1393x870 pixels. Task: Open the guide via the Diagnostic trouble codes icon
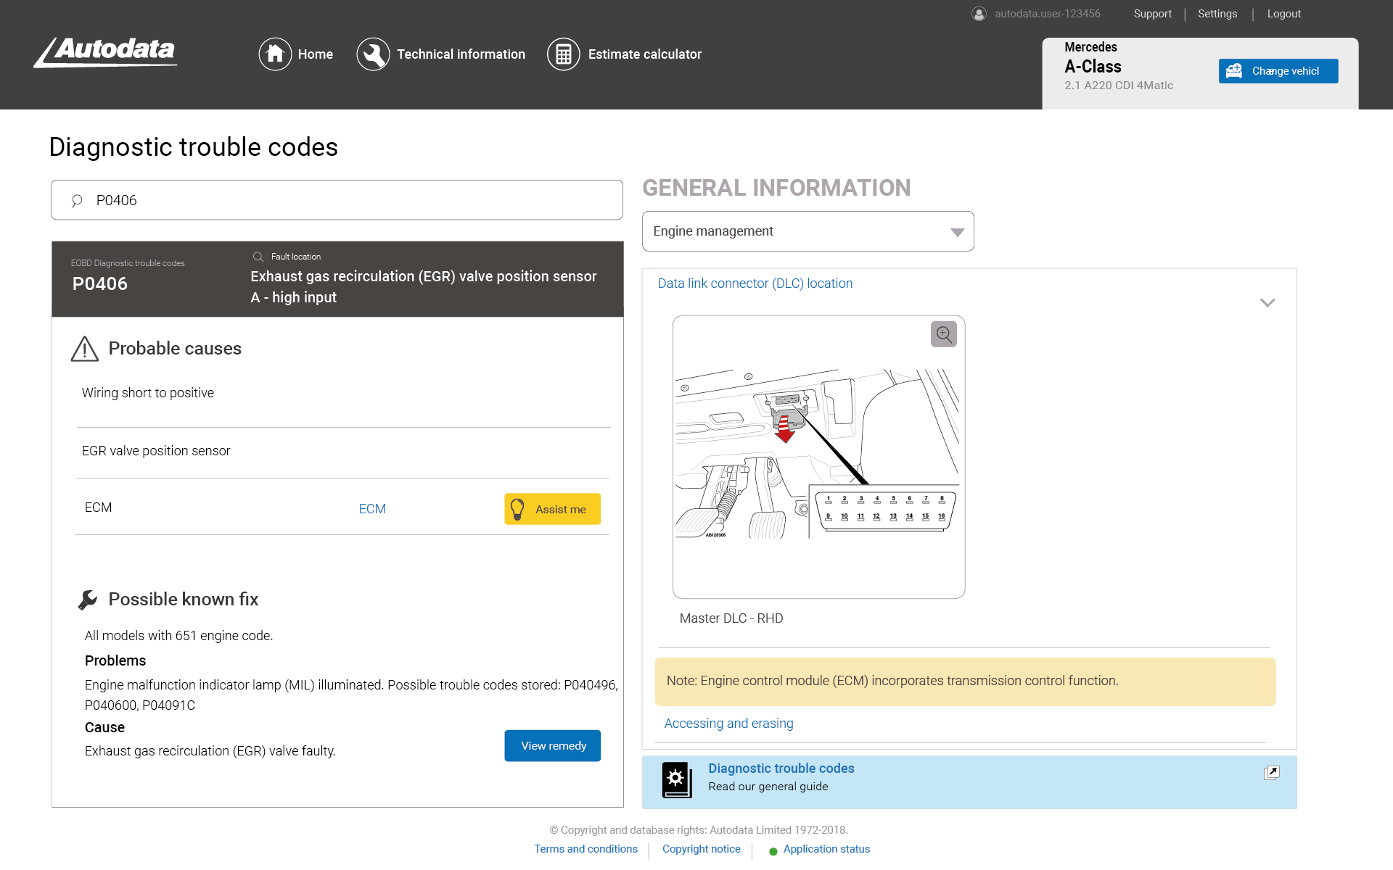point(678,779)
